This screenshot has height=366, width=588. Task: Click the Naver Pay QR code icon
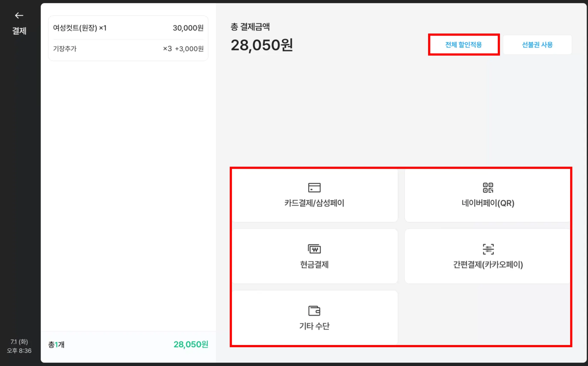point(488,188)
